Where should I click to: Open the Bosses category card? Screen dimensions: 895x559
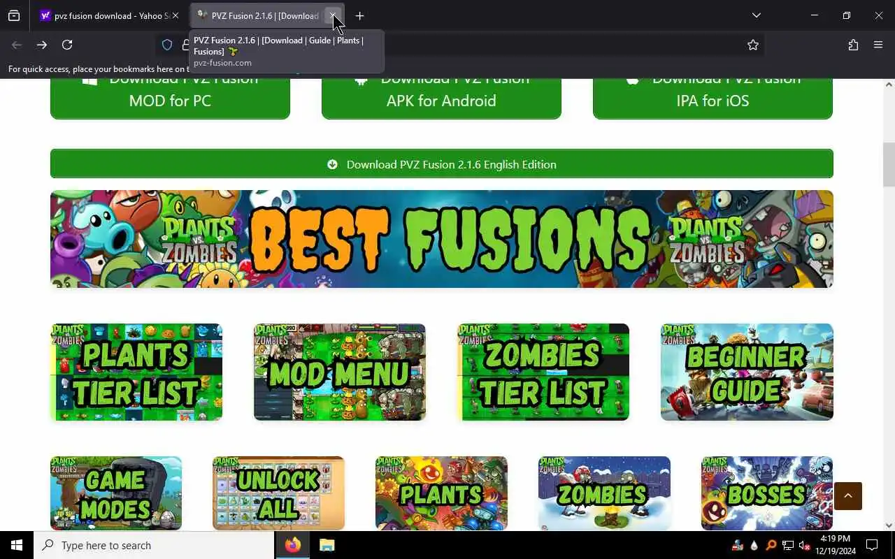(x=767, y=493)
